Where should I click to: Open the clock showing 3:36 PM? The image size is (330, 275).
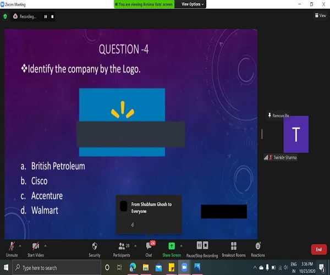pyautogui.click(x=307, y=267)
